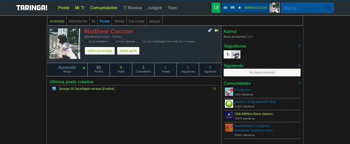Click the Comunidades count 4 in sidebar

(x=300, y=83)
